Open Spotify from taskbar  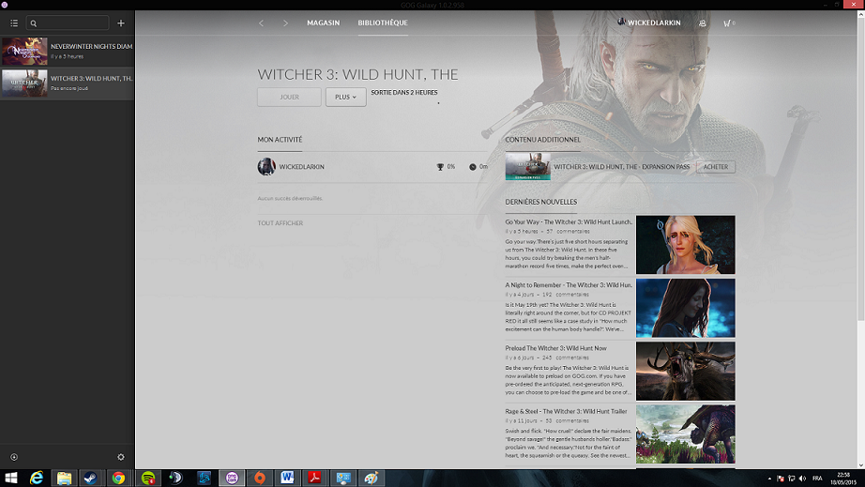148,478
